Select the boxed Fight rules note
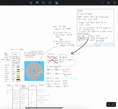The image size is (118, 109). pos(95,28)
